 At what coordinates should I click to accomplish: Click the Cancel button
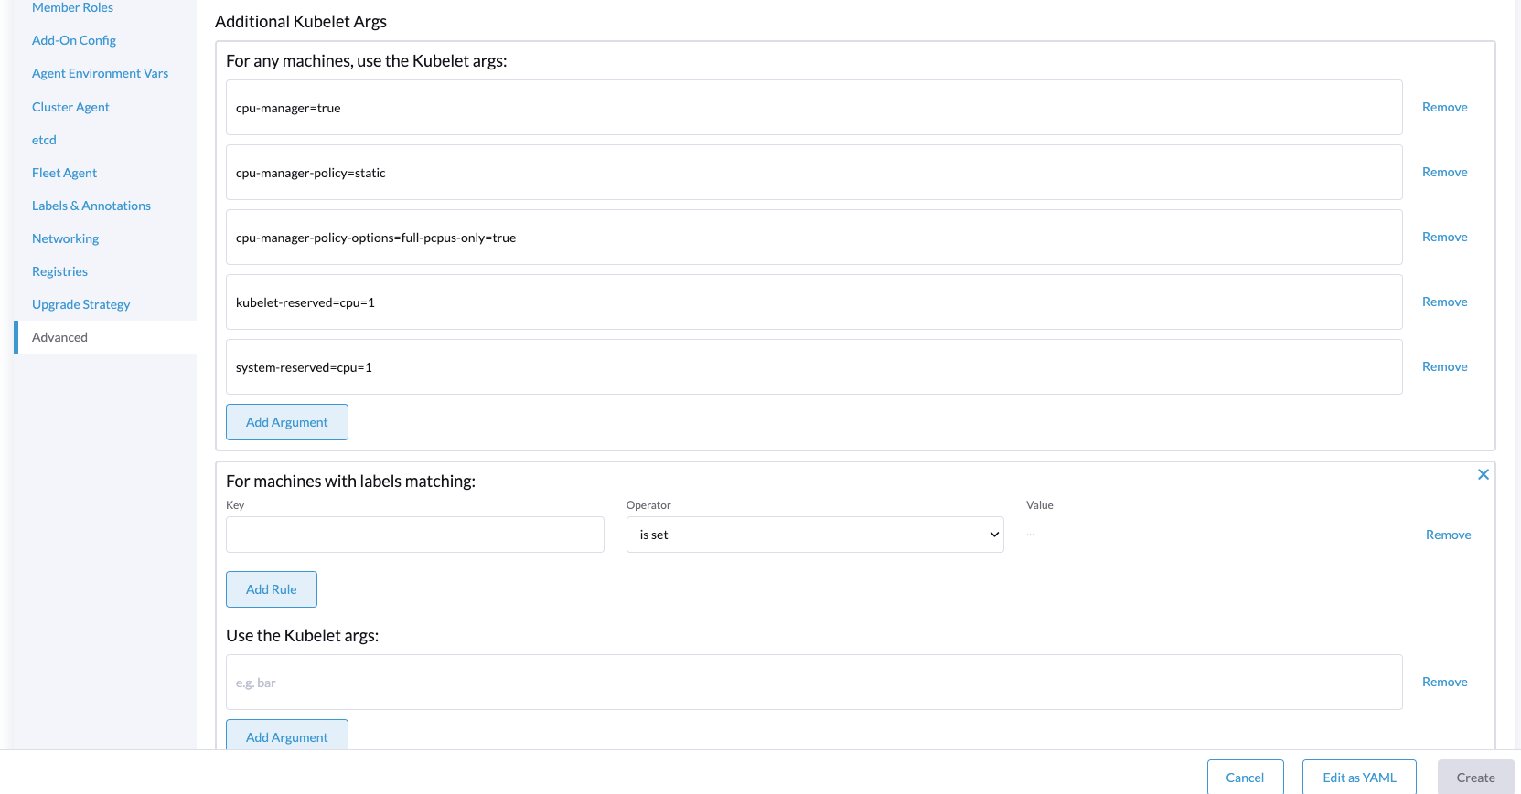tap(1245, 777)
